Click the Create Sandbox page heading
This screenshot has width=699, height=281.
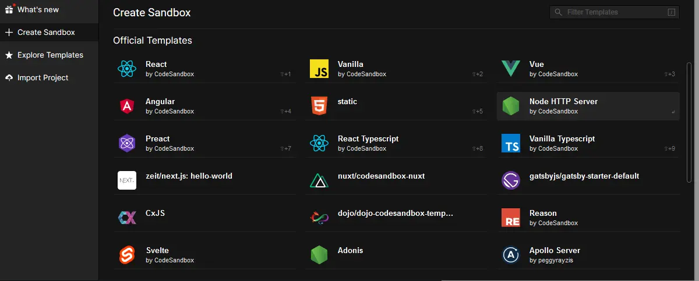pos(152,12)
